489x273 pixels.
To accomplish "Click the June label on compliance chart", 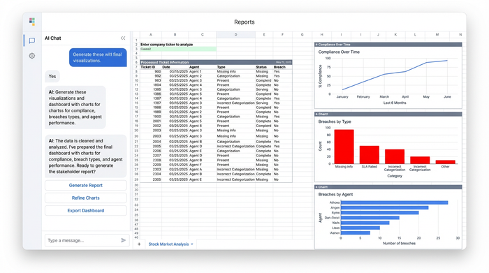I will 447,97.
